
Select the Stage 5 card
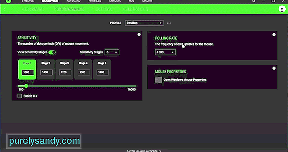102,70
